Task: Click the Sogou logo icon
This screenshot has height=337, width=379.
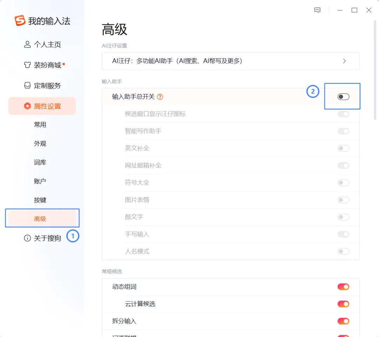Action: coord(20,20)
